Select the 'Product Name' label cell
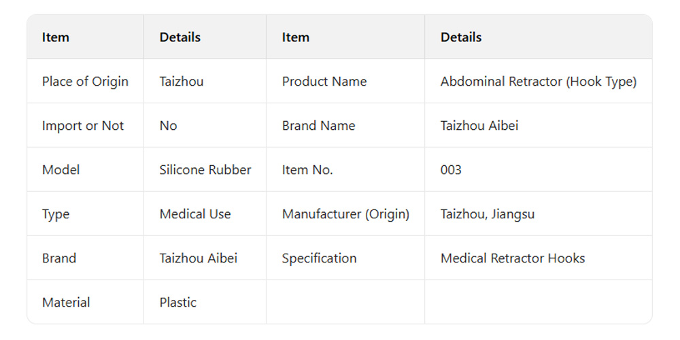The image size is (680, 340). (x=324, y=82)
